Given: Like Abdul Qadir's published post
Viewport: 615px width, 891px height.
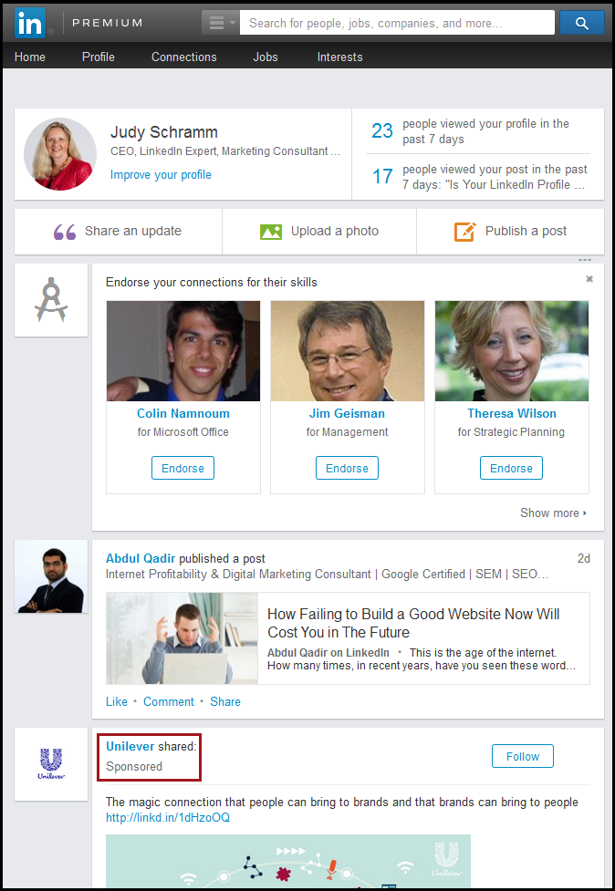Looking at the screenshot, I should click(x=117, y=701).
